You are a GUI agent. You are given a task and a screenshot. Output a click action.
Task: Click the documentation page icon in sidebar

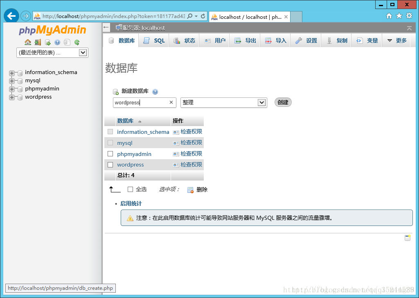(66, 42)
